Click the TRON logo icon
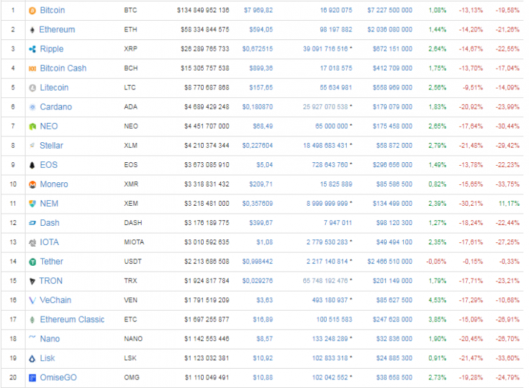This screenshot has height=388, width=529. [32, 282]
